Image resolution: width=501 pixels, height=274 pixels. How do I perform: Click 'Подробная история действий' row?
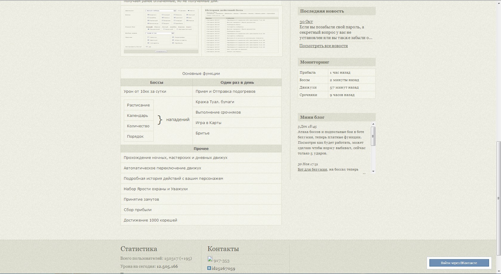click(x=201, y=178)
